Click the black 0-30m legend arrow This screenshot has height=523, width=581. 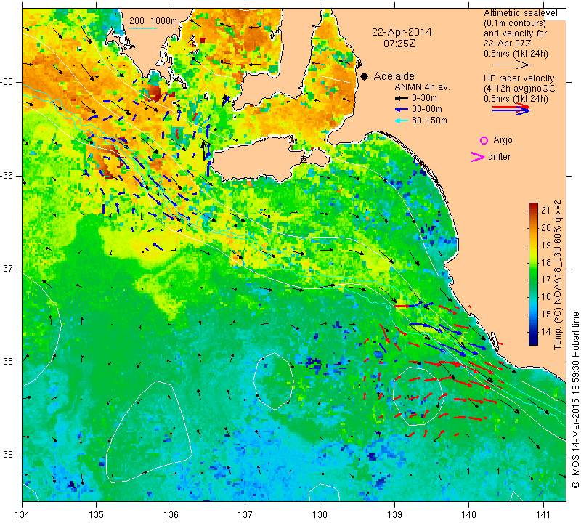(402, 99)
